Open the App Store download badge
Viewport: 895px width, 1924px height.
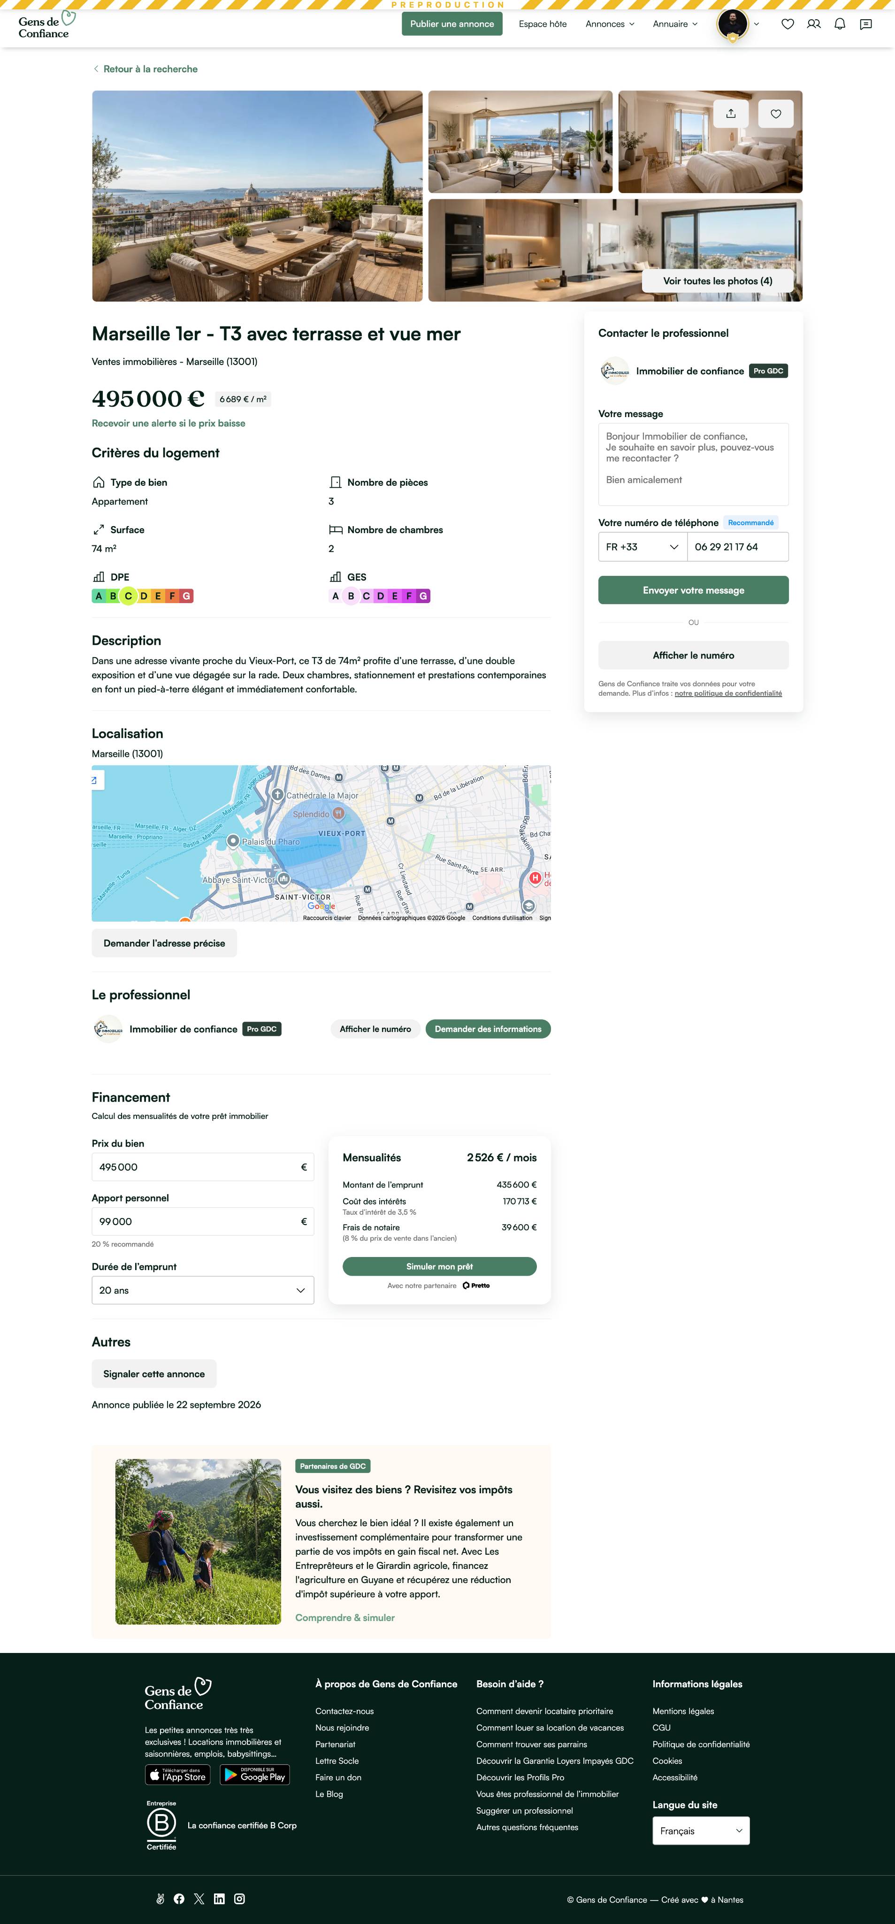coord(178,1775)
